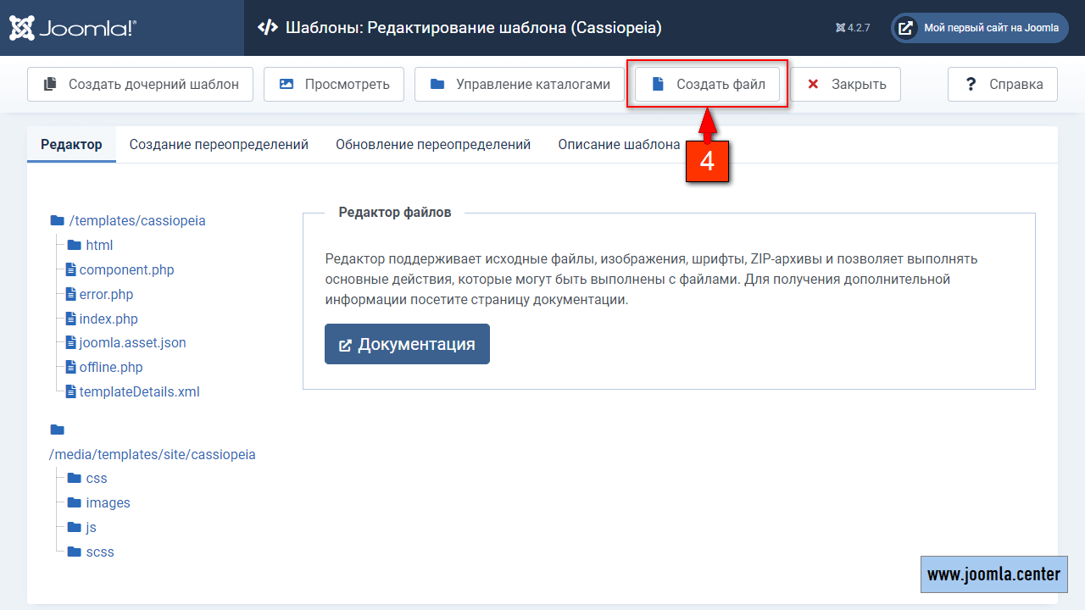This screenshot has height=610, width=1085.
Task: Click the Joomla version 4.2.7 label
Action: [853, 28]
